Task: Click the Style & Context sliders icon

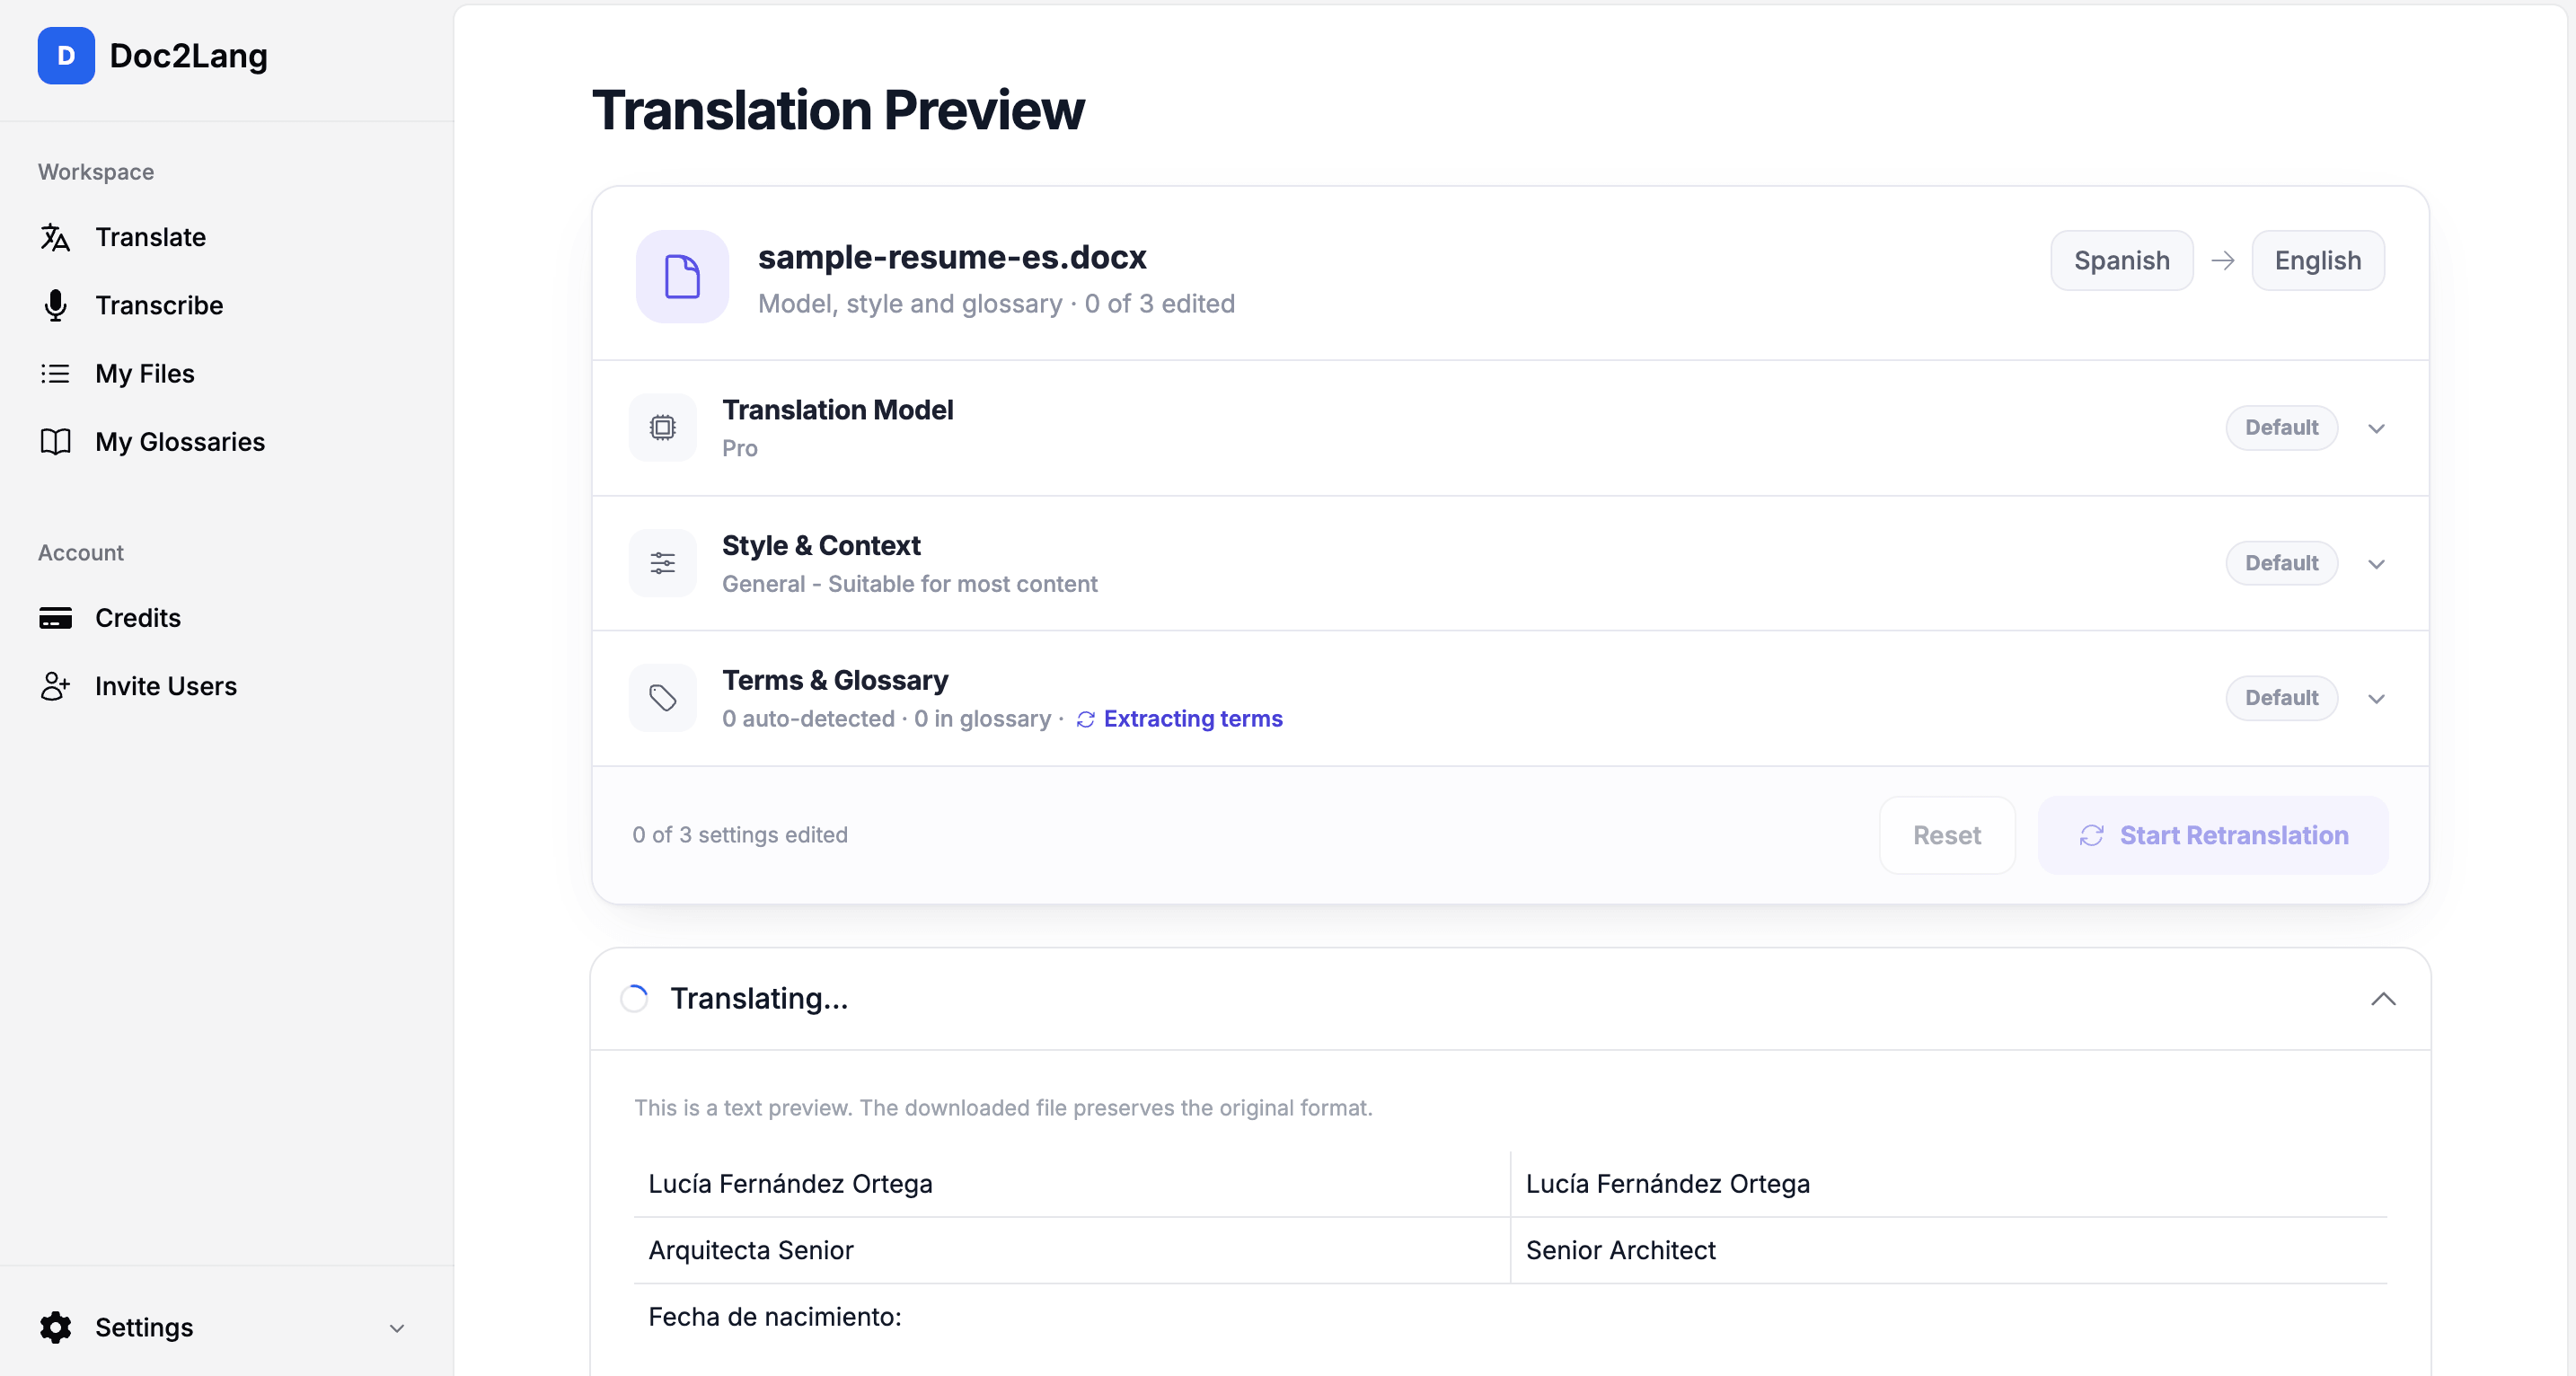Action: coord(662,563)
